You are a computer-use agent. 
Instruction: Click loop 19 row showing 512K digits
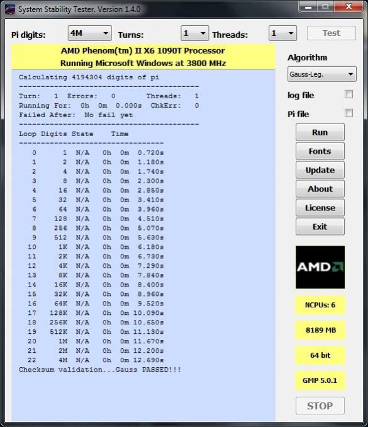[96, 332]
